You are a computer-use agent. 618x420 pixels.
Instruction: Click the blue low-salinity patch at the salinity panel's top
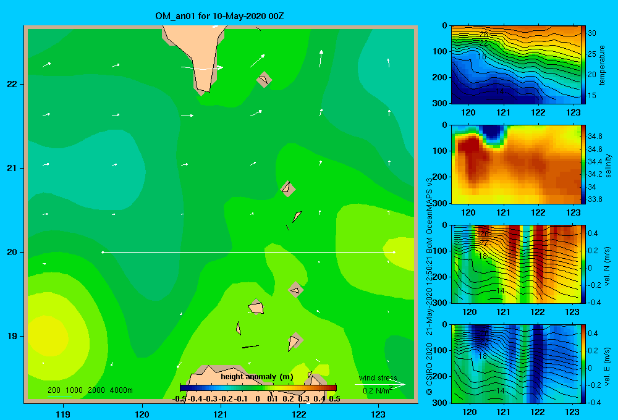coord(493,132)
